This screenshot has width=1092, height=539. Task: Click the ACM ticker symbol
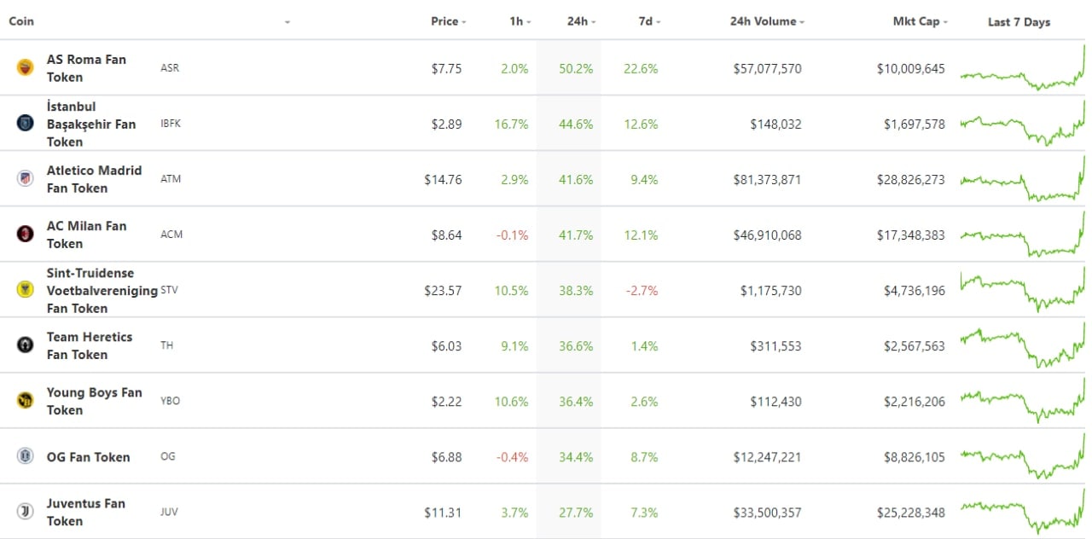(171, 235)
